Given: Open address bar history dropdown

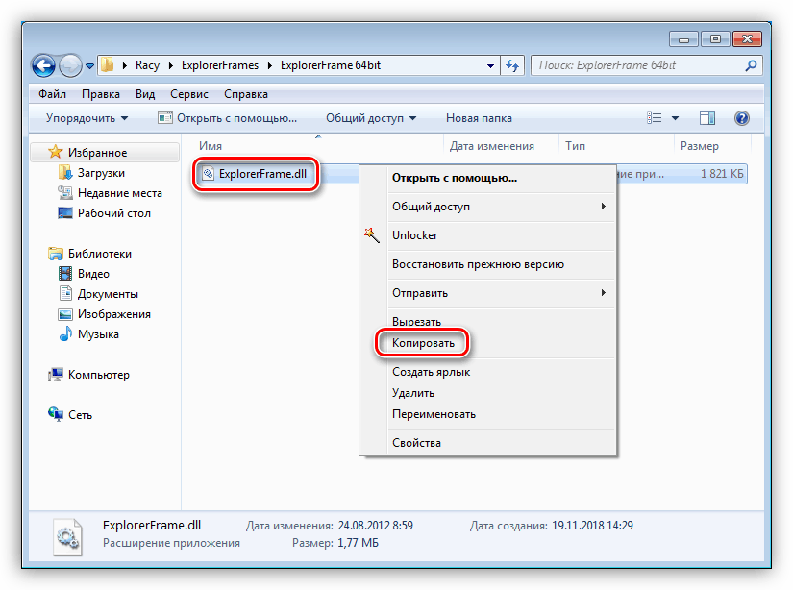Looking at the screenshot, I should [490, 65].
